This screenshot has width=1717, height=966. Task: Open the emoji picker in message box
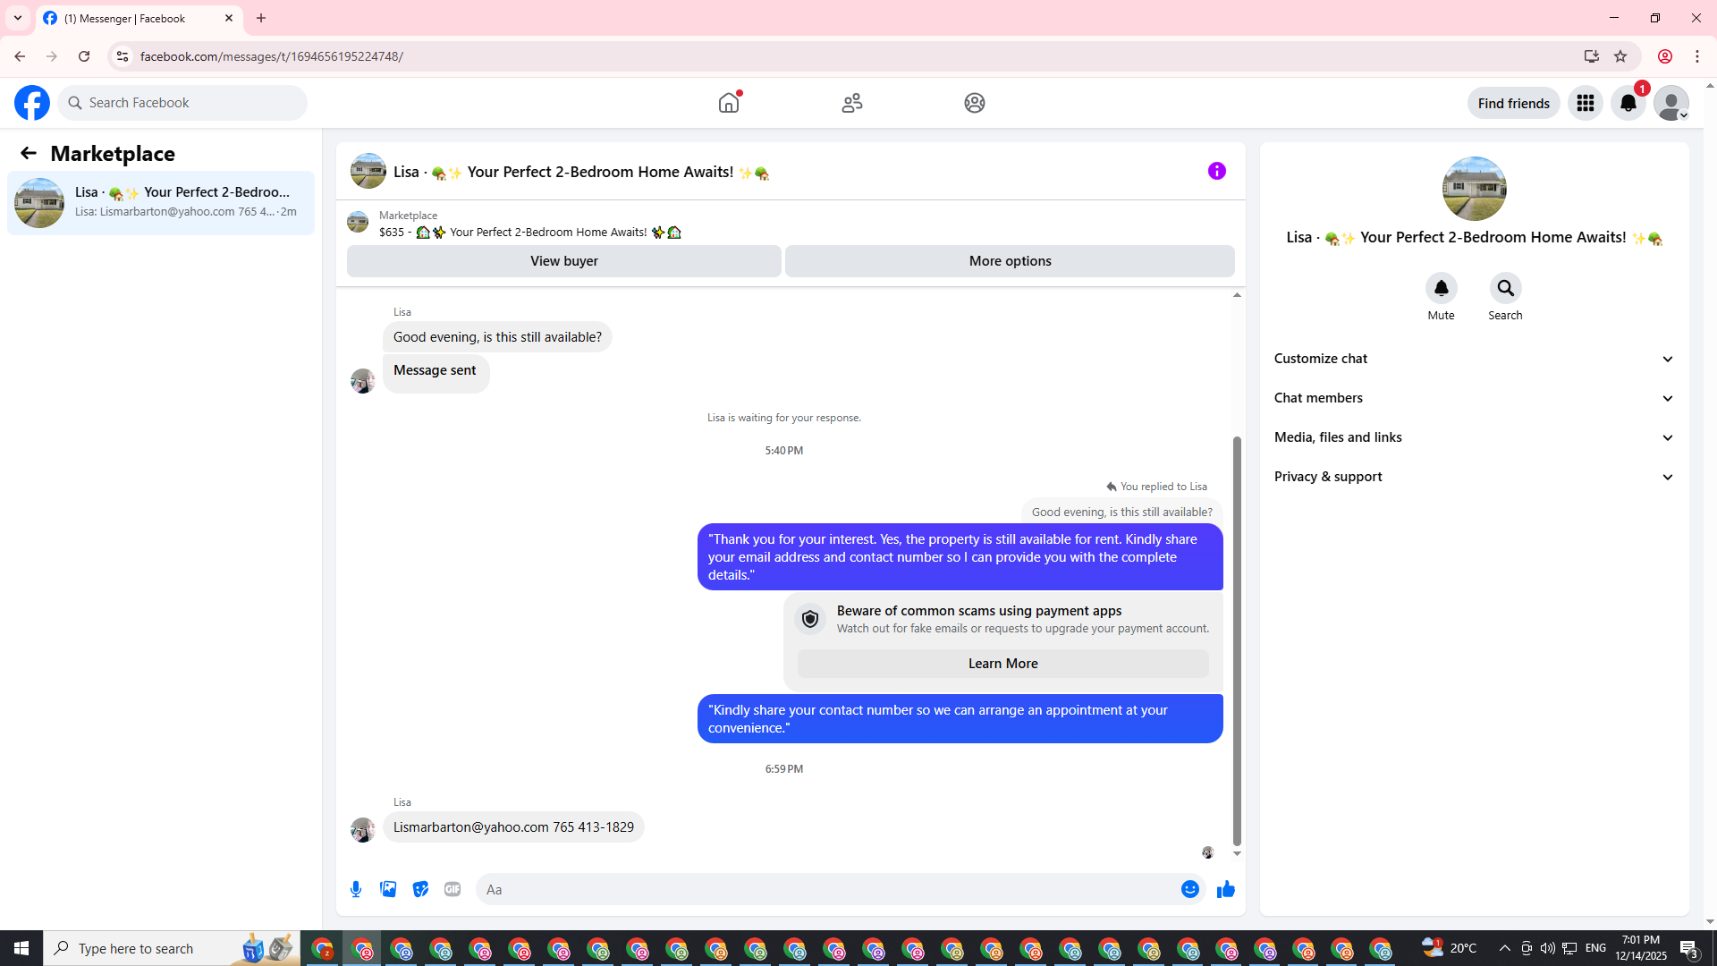pos(1189,889)
